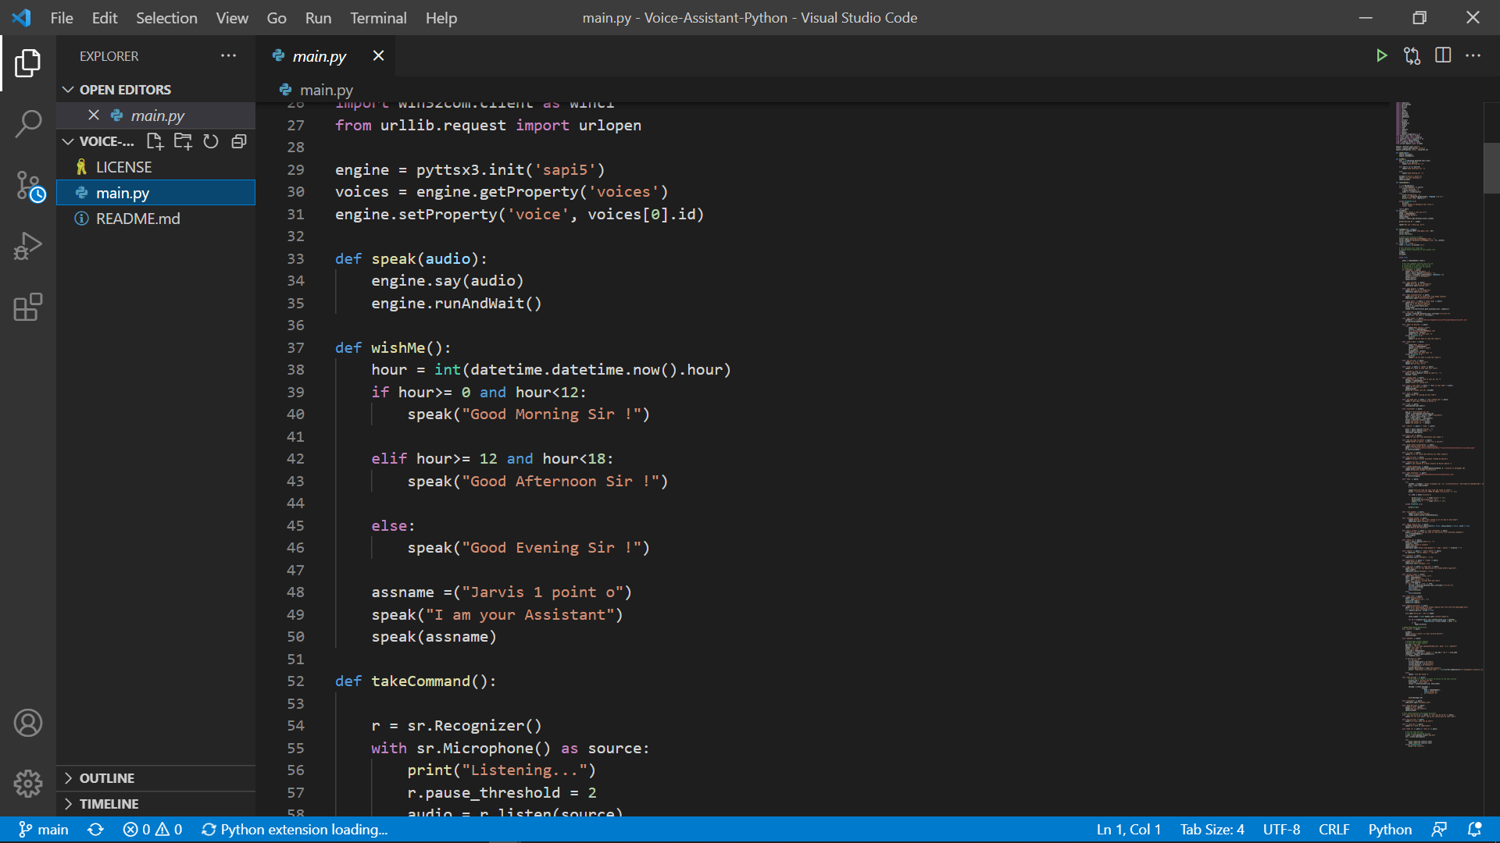The image size is (1500, 843).
Task: Open the Accounts icon in activity bar
Action: click(28, 723)
